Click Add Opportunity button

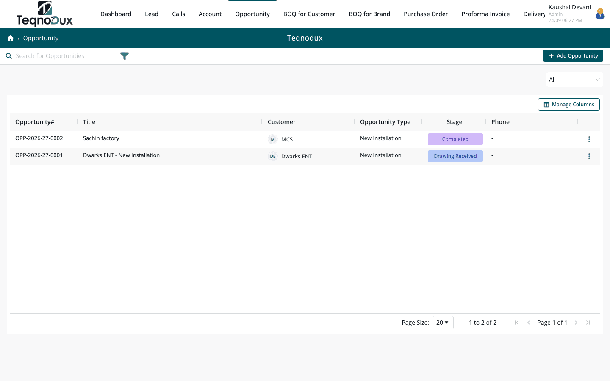coord(573,56)
